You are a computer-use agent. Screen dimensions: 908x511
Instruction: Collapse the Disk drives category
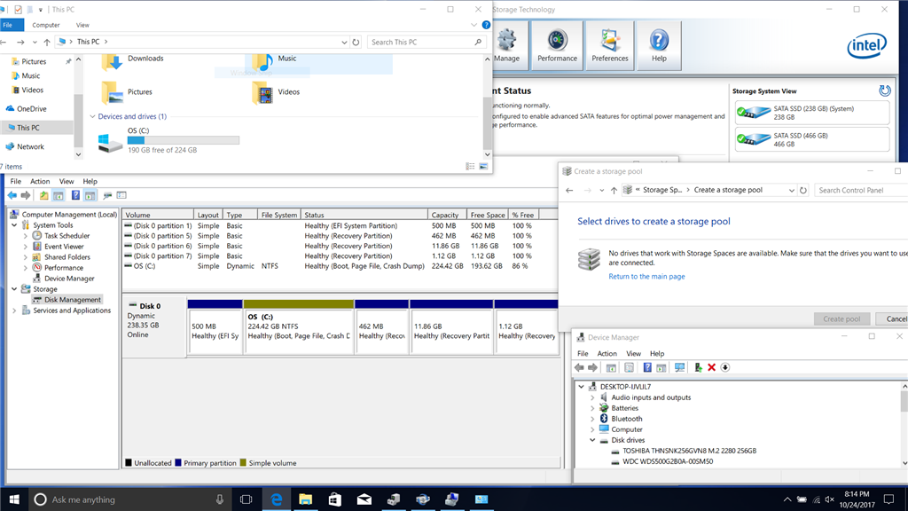coord(592,440)
